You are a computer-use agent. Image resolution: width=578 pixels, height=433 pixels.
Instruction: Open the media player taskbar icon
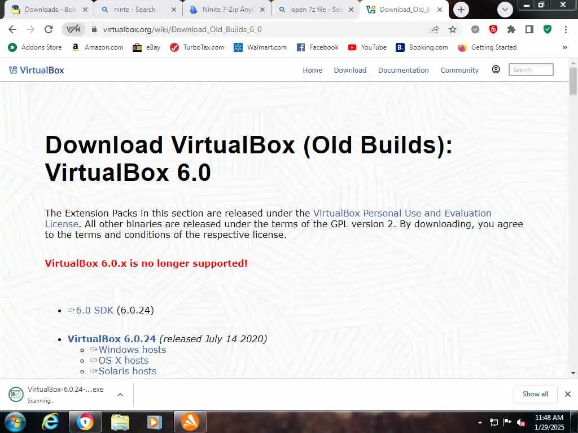(x=155, y=422)
